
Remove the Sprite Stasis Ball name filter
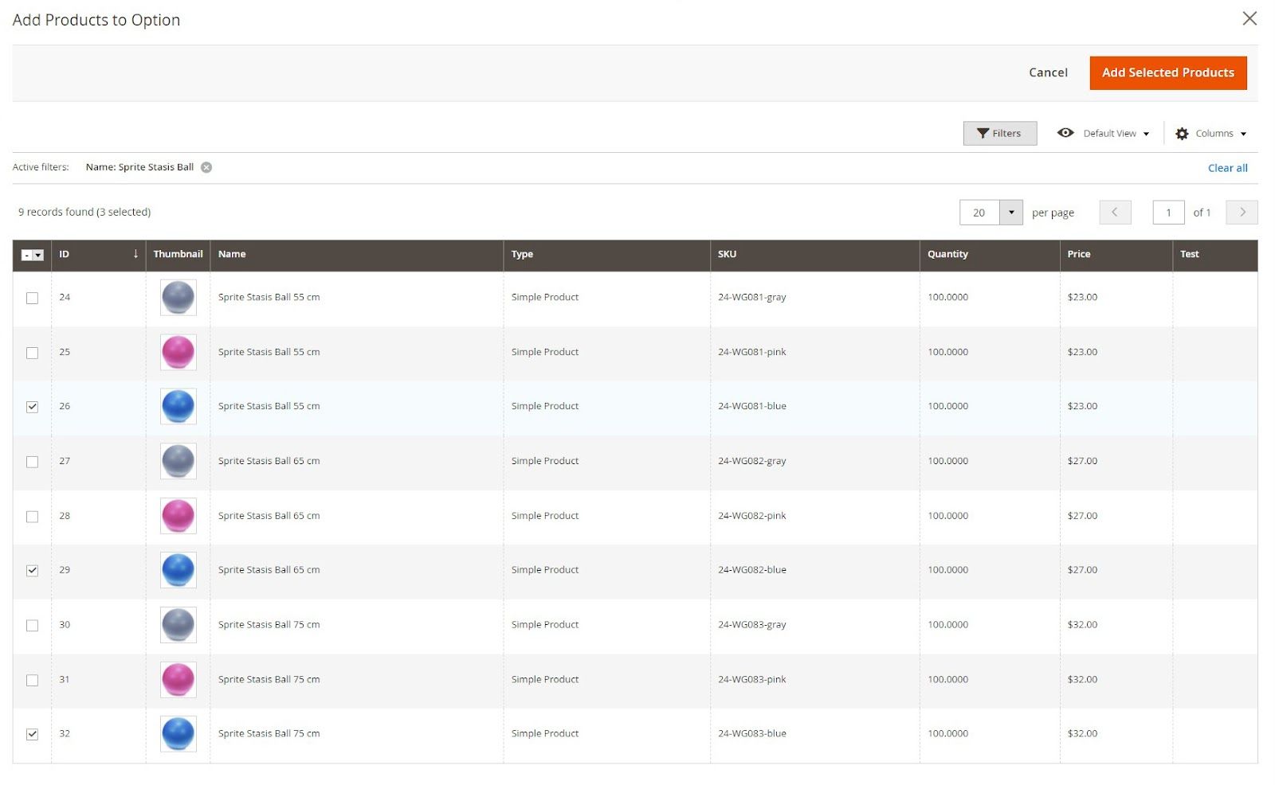206,167
